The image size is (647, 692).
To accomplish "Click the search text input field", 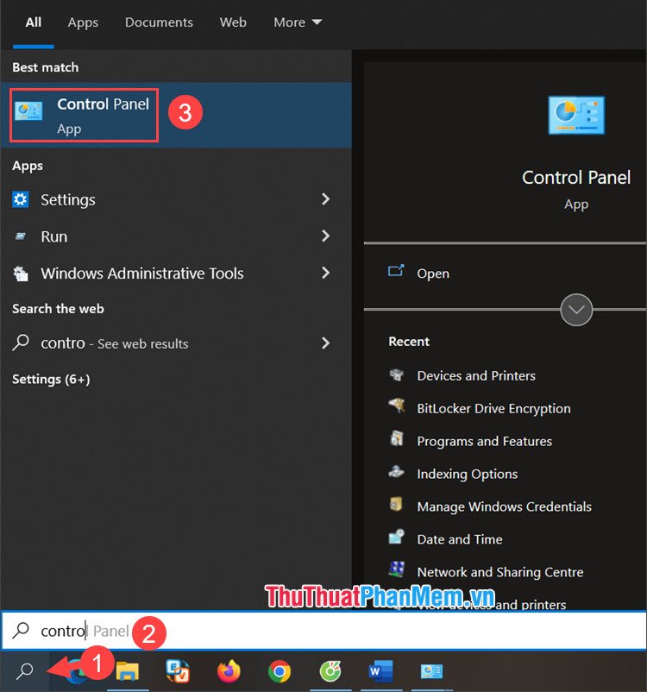I will coord(323,631).
